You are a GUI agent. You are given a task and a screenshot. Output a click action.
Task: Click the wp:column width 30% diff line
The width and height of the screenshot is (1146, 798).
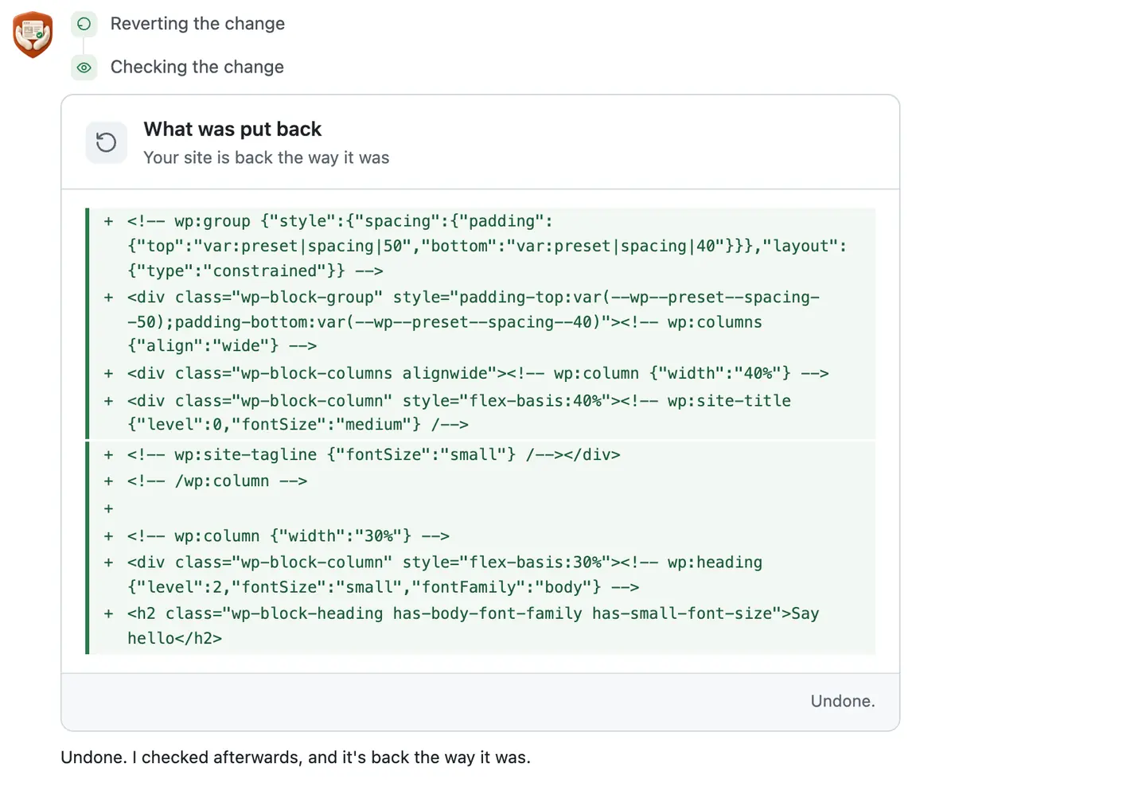click(x=482, y=535)
